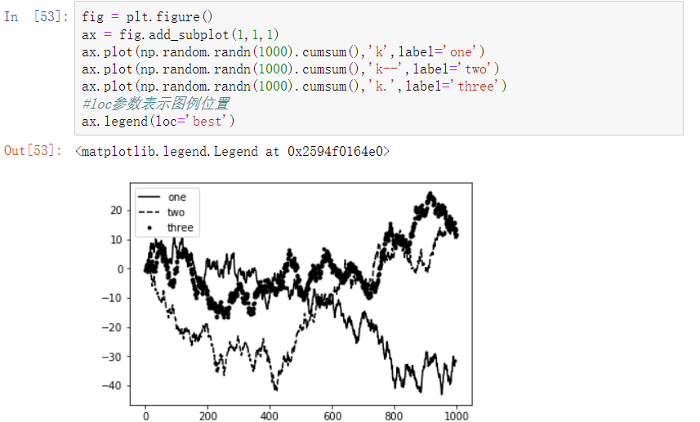Screen dimensions: 700x422
Task: Click the In [53] input prompt label
Action: click(36, 16)
